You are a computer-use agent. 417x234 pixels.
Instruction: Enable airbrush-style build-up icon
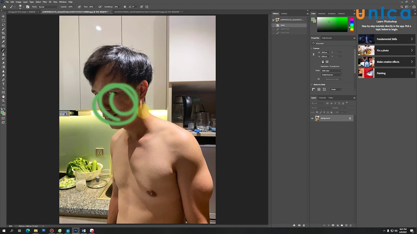(x=100, y=6)
